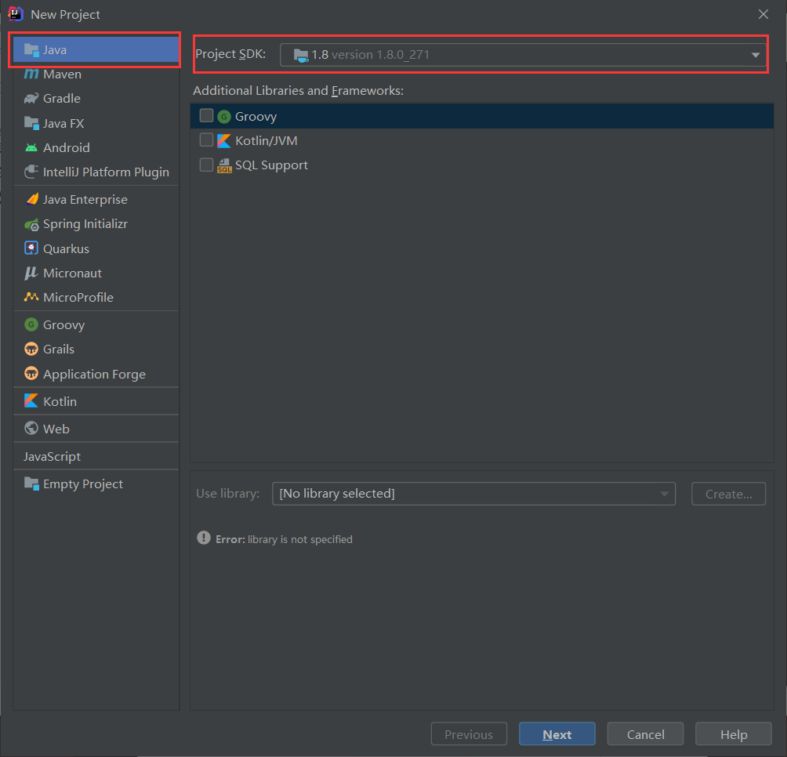Tick the Kotlin/JVM checkbox
The image size is (787, 757).
[206, 140]
